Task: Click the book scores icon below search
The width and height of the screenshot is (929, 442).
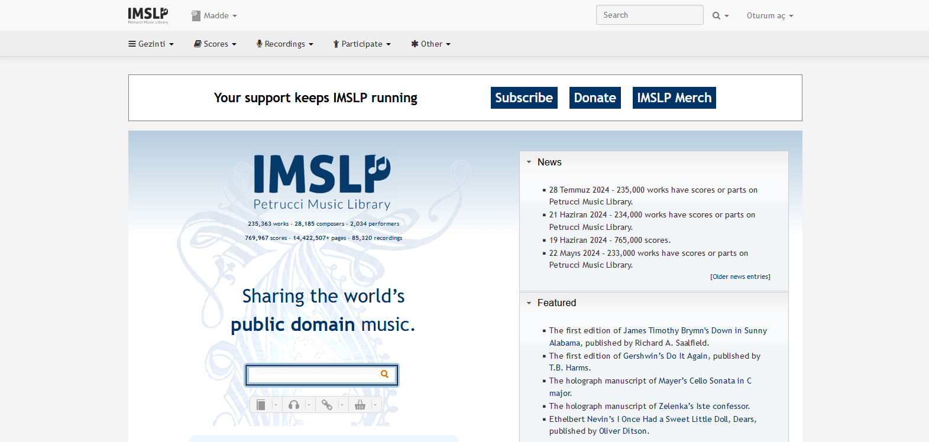Action: [x=261, y=405]
